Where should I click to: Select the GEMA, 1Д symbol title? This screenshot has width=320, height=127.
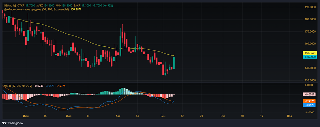point(10,6)
